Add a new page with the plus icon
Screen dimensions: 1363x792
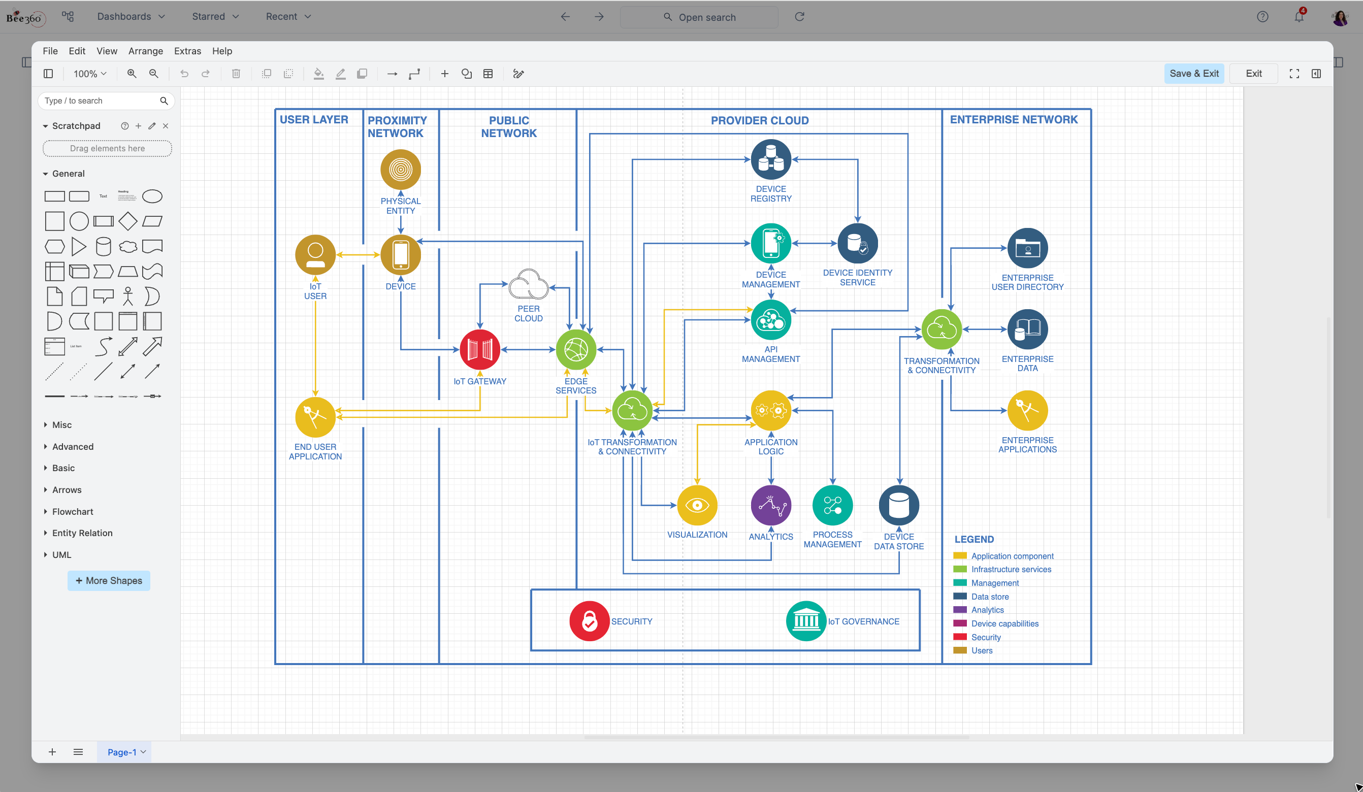pos(52,751)
